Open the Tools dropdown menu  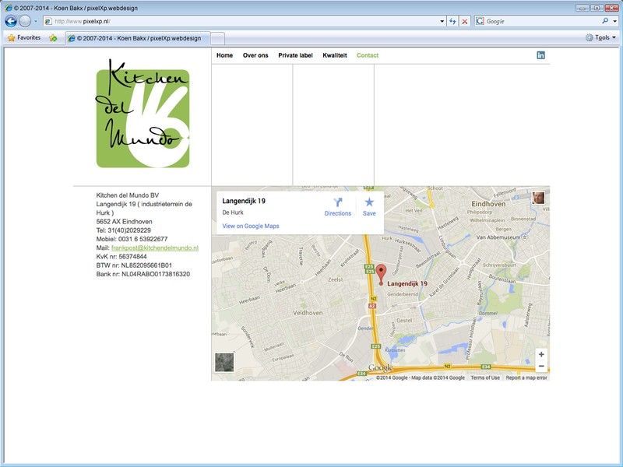pos(601,37)
